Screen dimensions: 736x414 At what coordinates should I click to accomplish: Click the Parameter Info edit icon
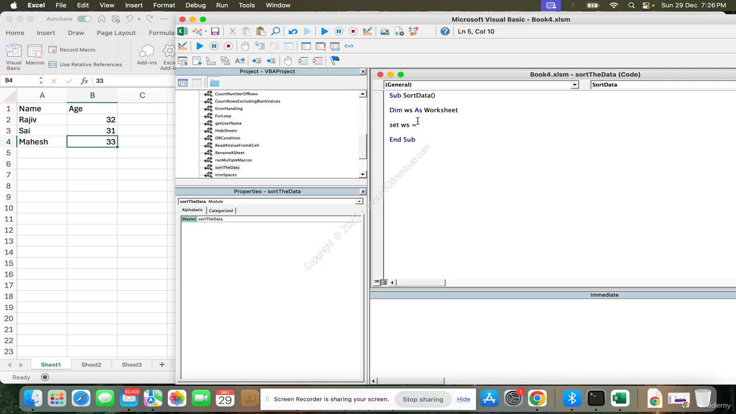225,60
